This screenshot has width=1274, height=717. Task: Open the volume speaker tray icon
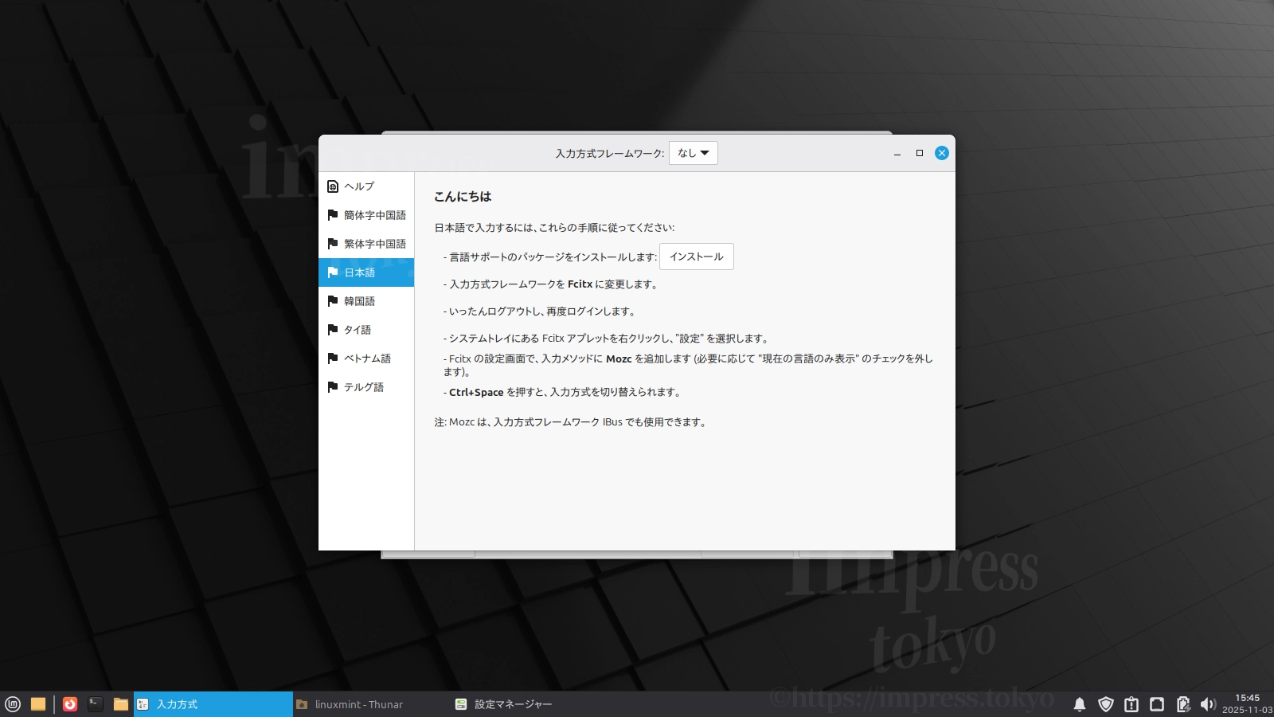(1208, 704)
